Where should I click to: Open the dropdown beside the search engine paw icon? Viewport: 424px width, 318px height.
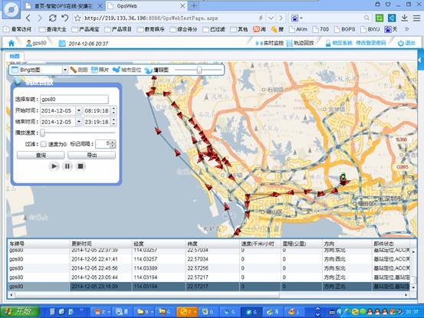coord(301,18)
